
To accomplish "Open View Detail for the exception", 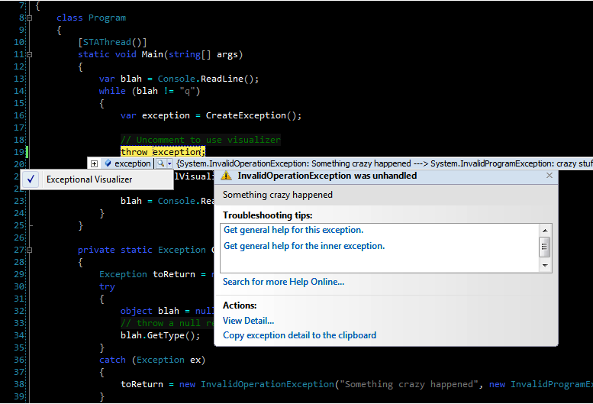I will coord(248,321).
